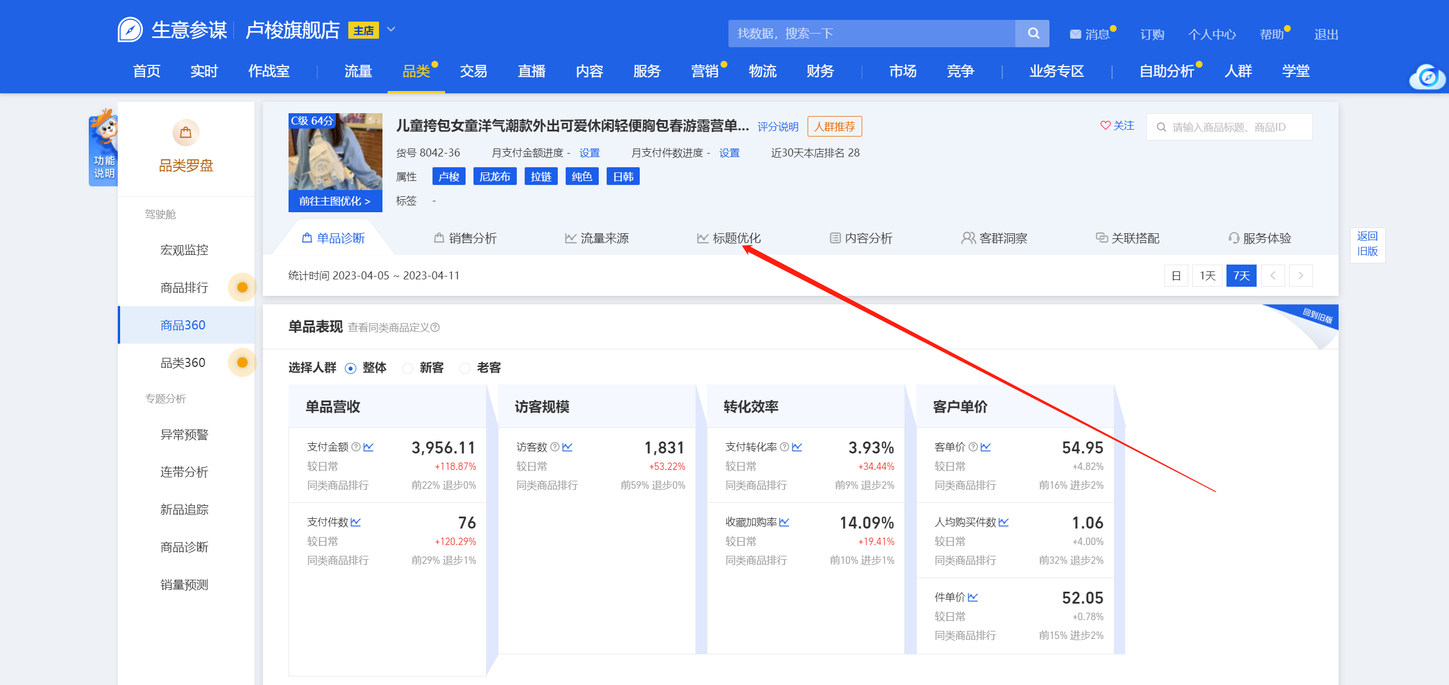Click the search magnifier button
This screenshot has width=1449, height=685.
click(1033, 34)
